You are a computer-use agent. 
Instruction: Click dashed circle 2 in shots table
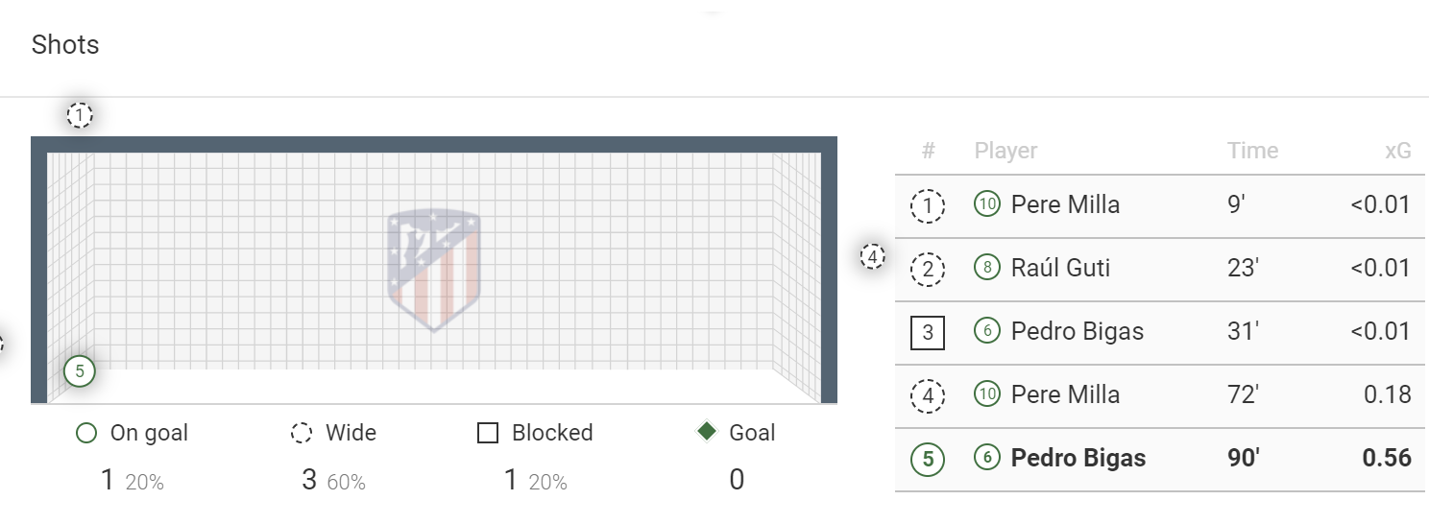point(928,269)
